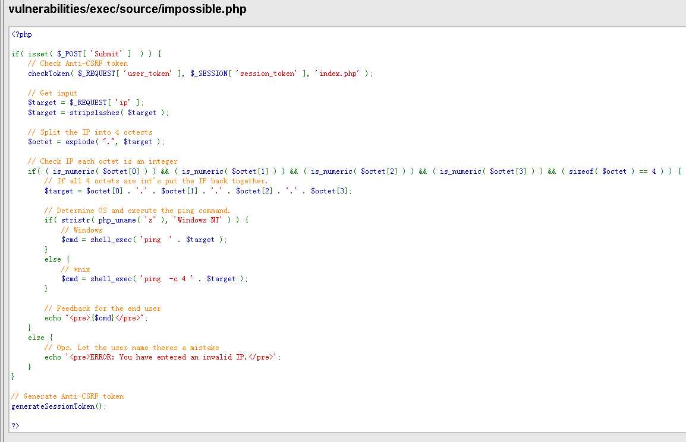Click the comment // Check Anti-CSRF token

[78, 63]
